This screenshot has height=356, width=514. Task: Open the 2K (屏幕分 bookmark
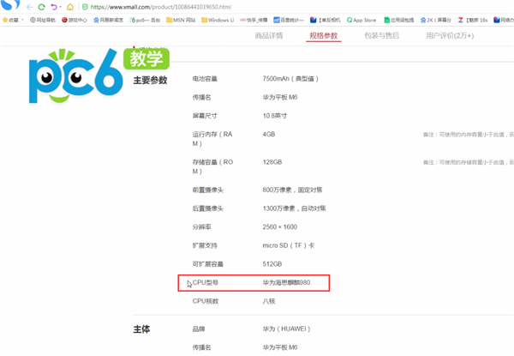pos(436,20)
